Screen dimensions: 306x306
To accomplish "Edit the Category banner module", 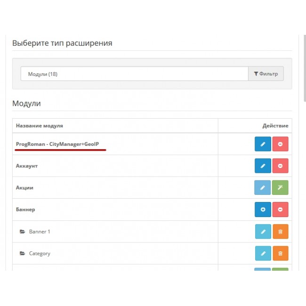I will click(263, 253).
